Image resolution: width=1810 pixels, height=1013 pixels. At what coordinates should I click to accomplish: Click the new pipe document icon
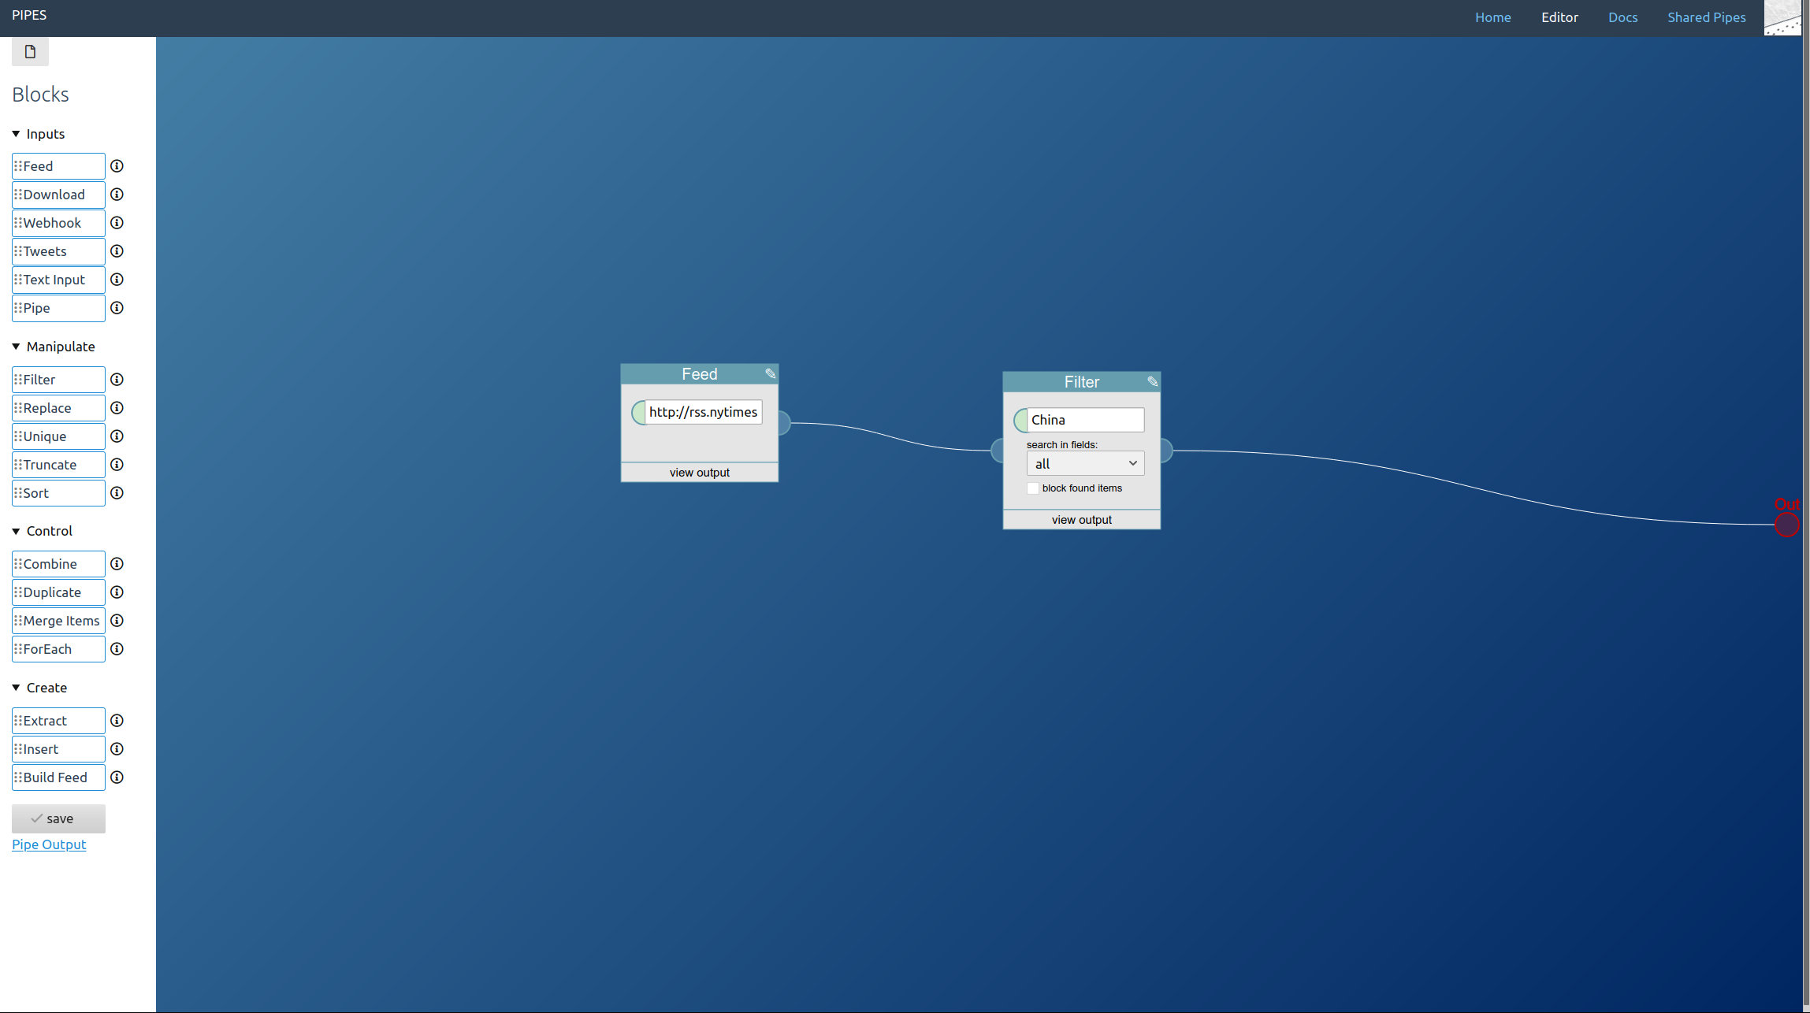pyautogui.click(x=30, y=52)
